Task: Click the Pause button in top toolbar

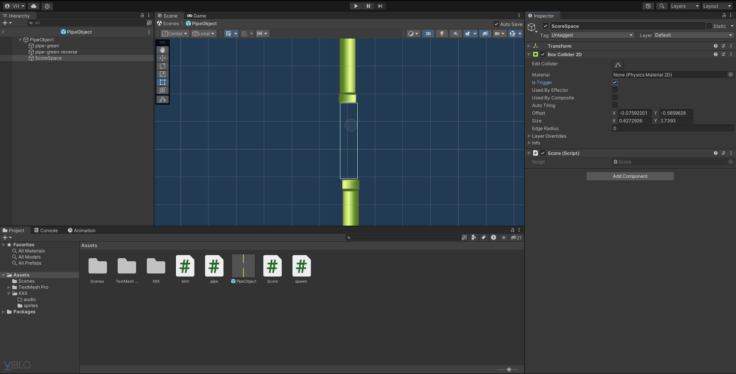Action: coord(368,6)
